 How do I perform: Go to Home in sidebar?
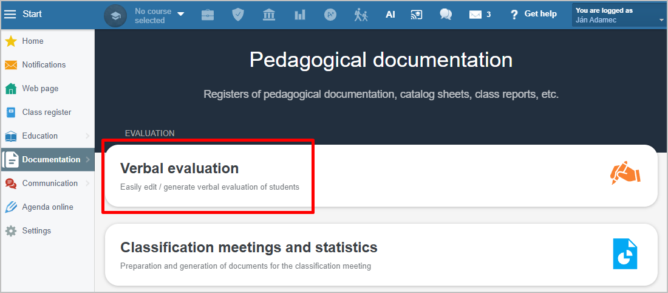[x=33, y=41]
